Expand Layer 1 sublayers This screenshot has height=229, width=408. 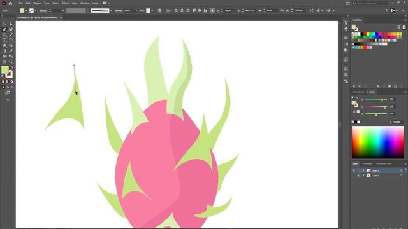[x=364, y=176]
